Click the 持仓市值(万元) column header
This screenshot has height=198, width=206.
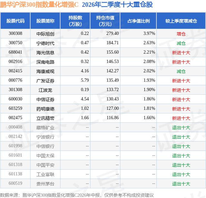tap(105, 21)
